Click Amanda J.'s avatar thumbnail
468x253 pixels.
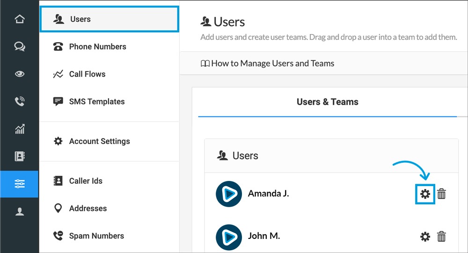pos(229,194)
